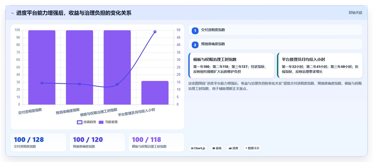Open the 100 / 128 交付透明度指数 stat card

(x=38, y=142)
